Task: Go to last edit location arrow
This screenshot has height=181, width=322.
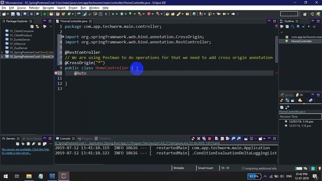Action: click(219, 14)
